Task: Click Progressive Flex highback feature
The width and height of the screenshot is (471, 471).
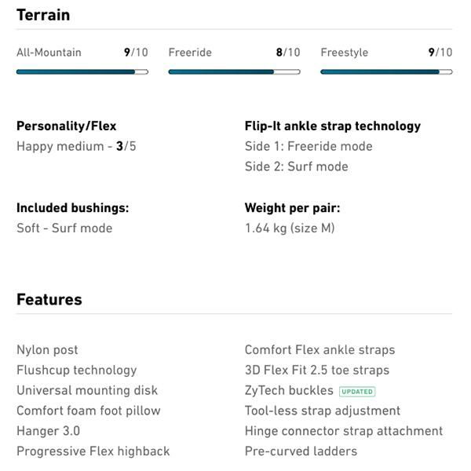Action: click(x=93, y=451)
